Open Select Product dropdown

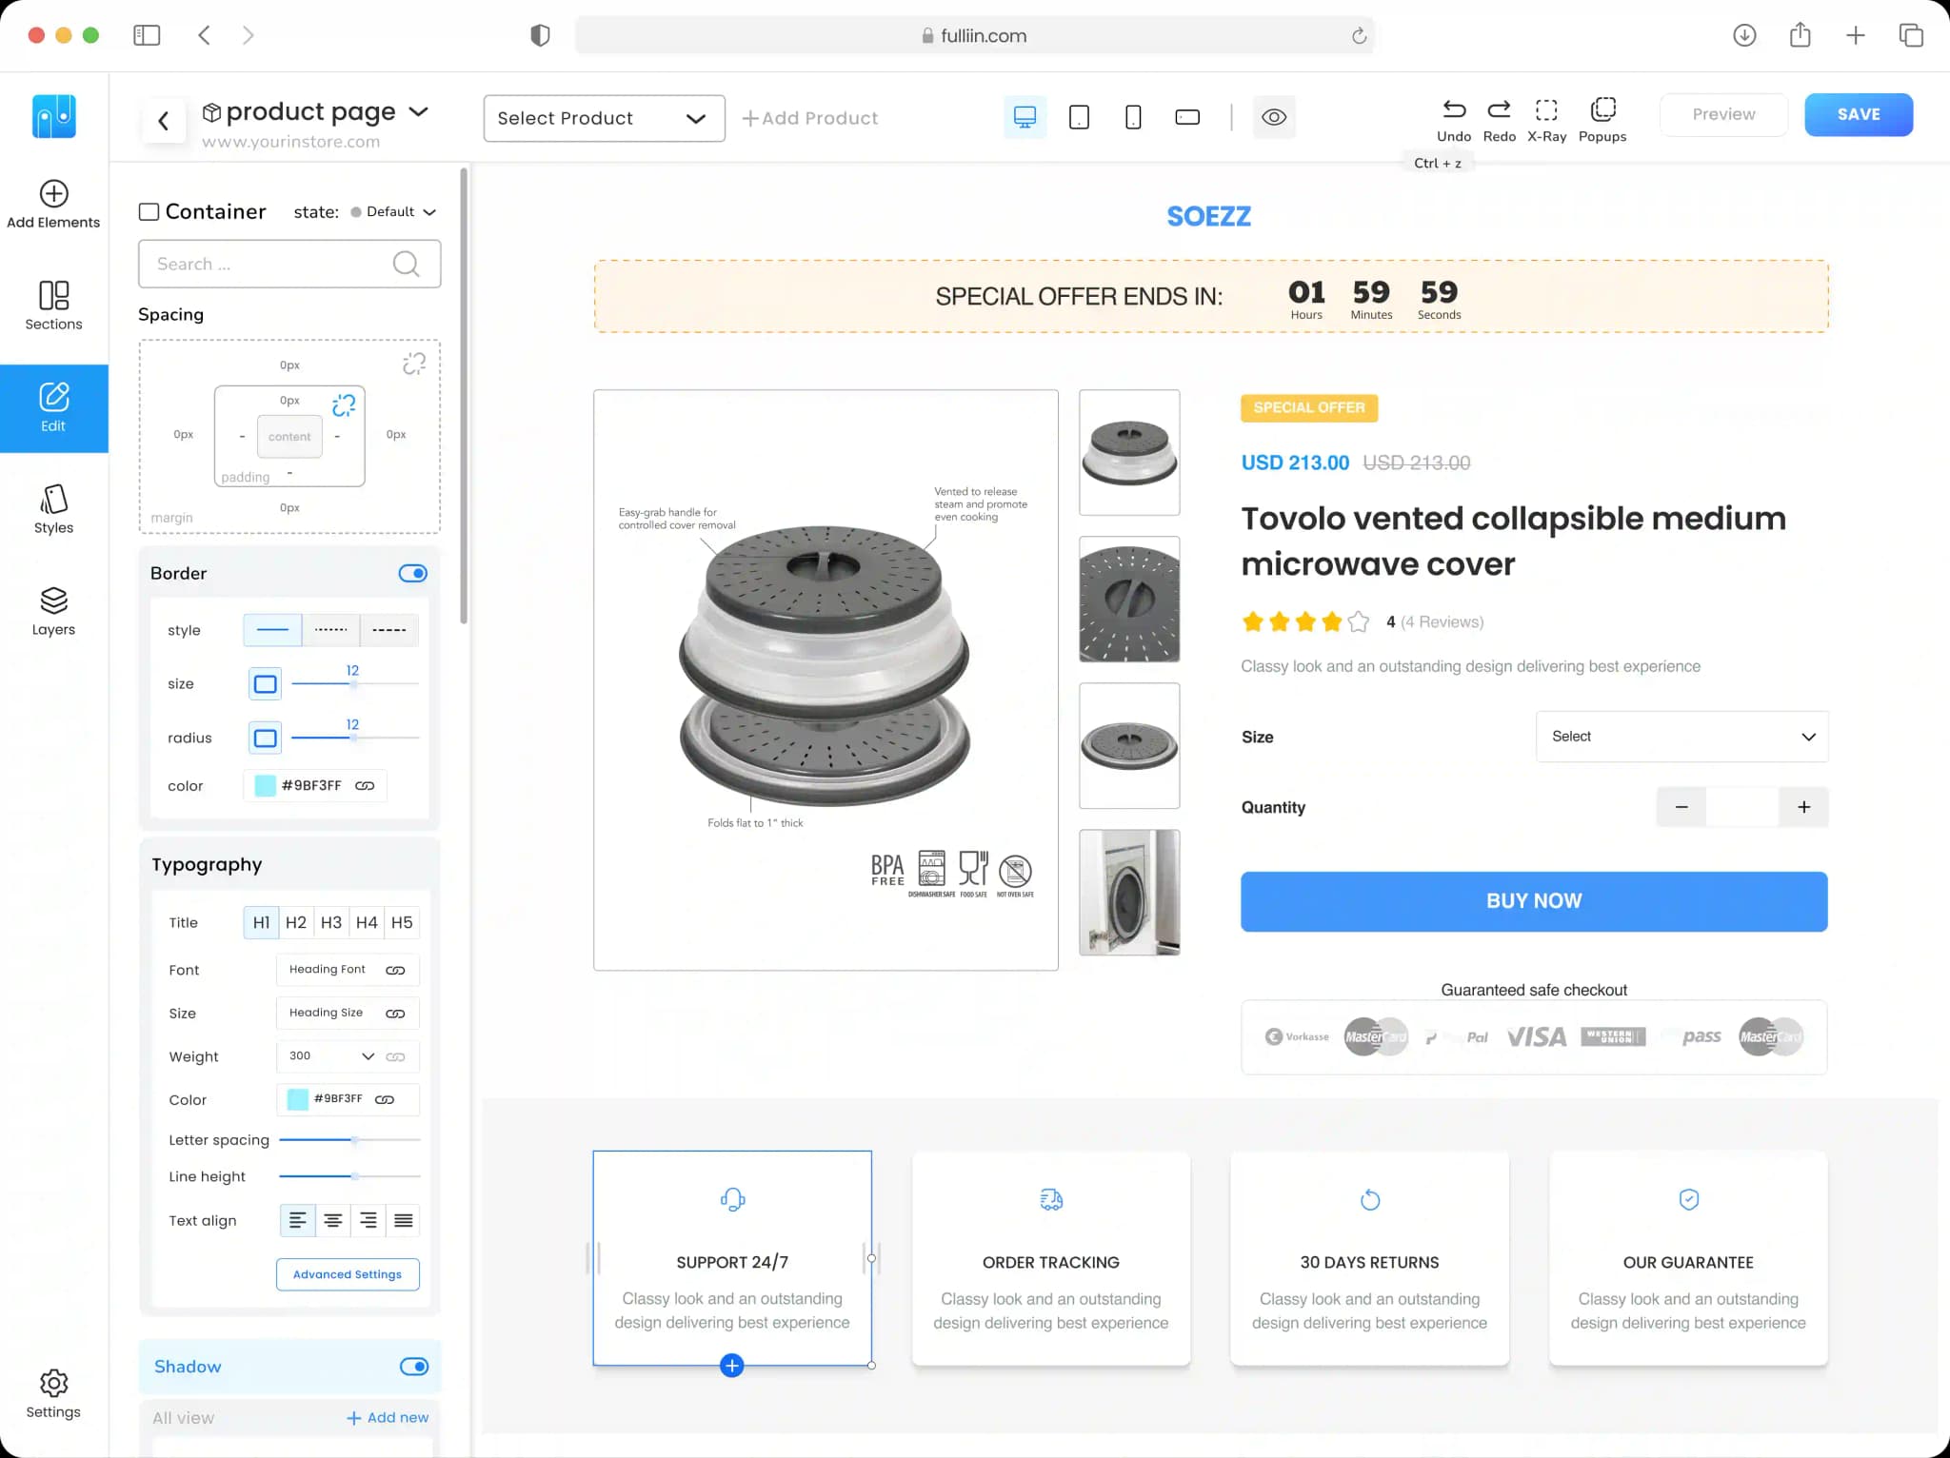604,118
